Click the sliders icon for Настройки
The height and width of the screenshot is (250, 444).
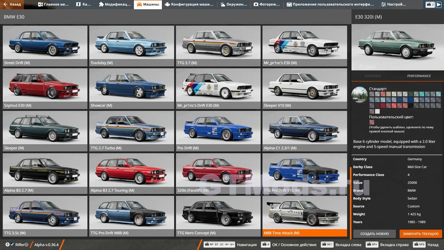click(x=384, y=5)
